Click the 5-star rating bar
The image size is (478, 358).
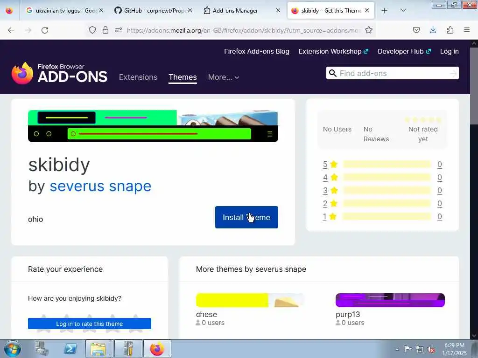pyautogui.click(x=387, y=165)
